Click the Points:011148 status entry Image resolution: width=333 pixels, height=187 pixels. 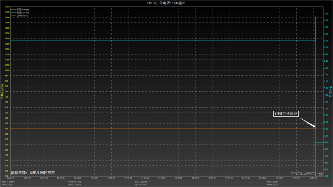click(75, 182)
